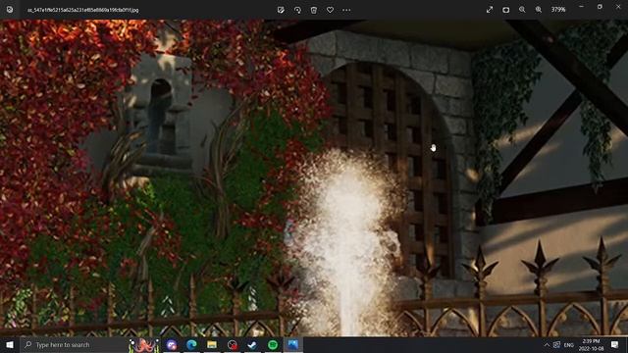
Task: Fit the photo to window
Action: tap(506, 10)
